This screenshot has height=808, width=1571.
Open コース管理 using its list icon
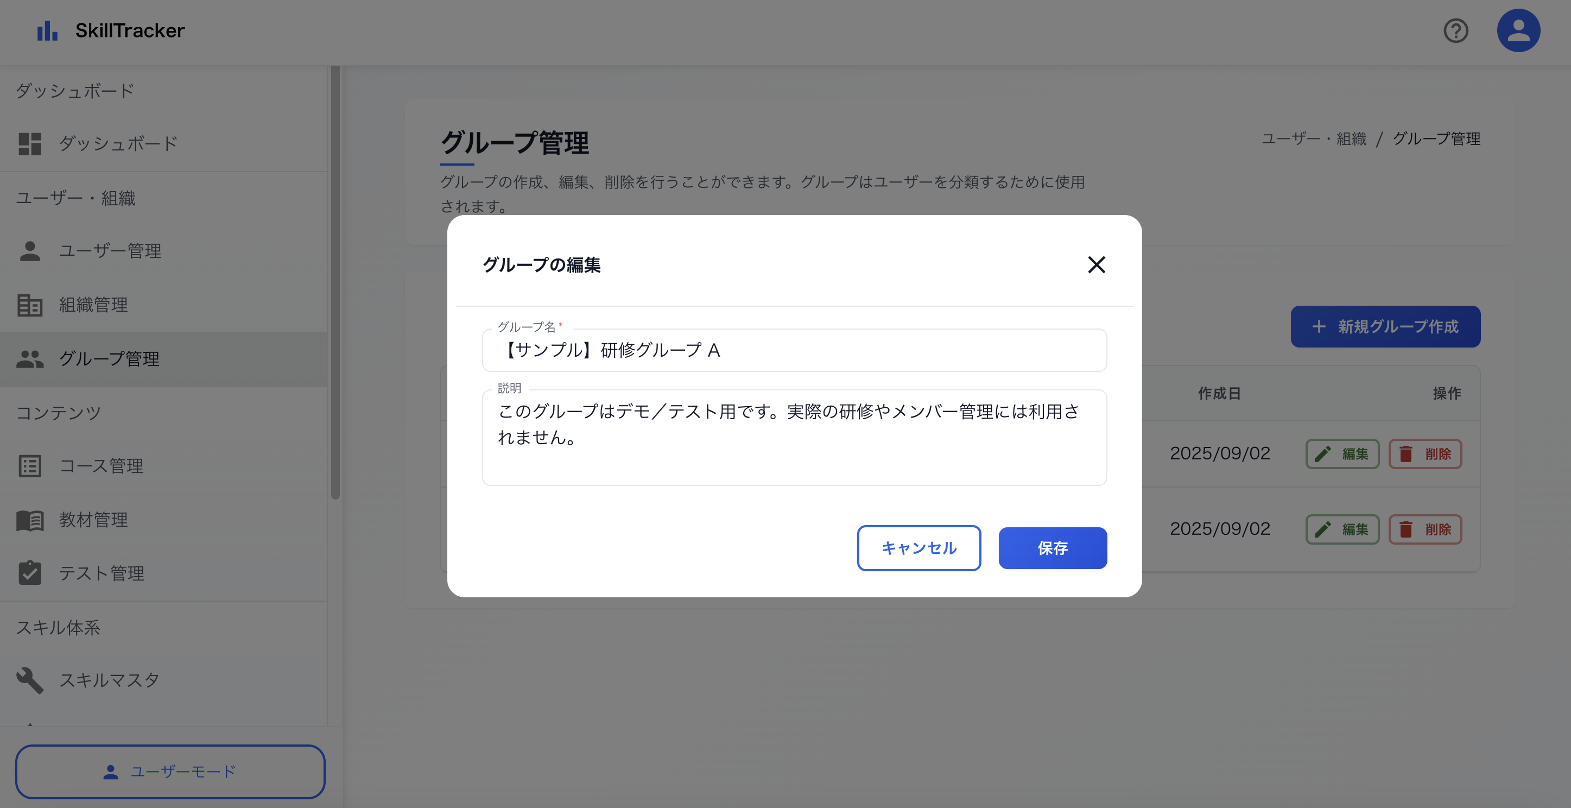[x=29, y=466]
